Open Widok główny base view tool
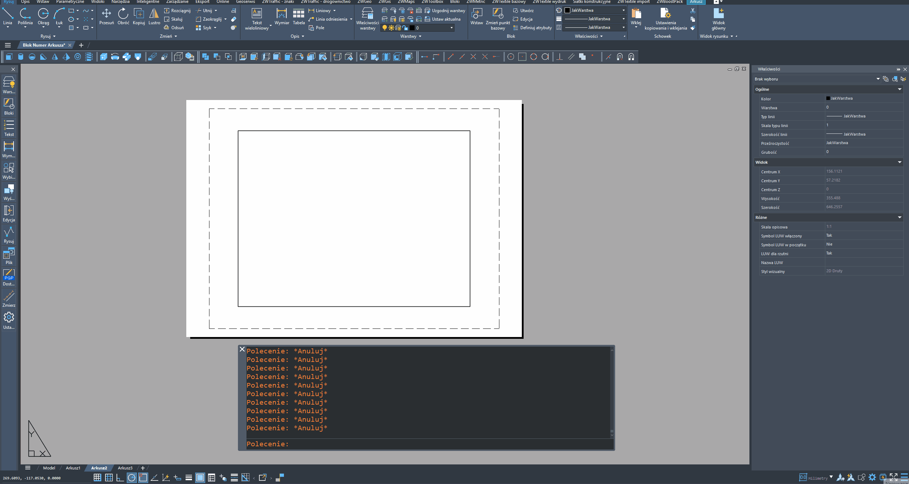909x484 pixels. [718, 19]
